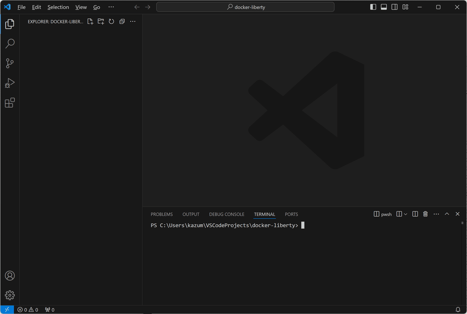Select the TERMINAL tab
The width and height of the screenshot is (467, 314).
click(x=265, y=214)
